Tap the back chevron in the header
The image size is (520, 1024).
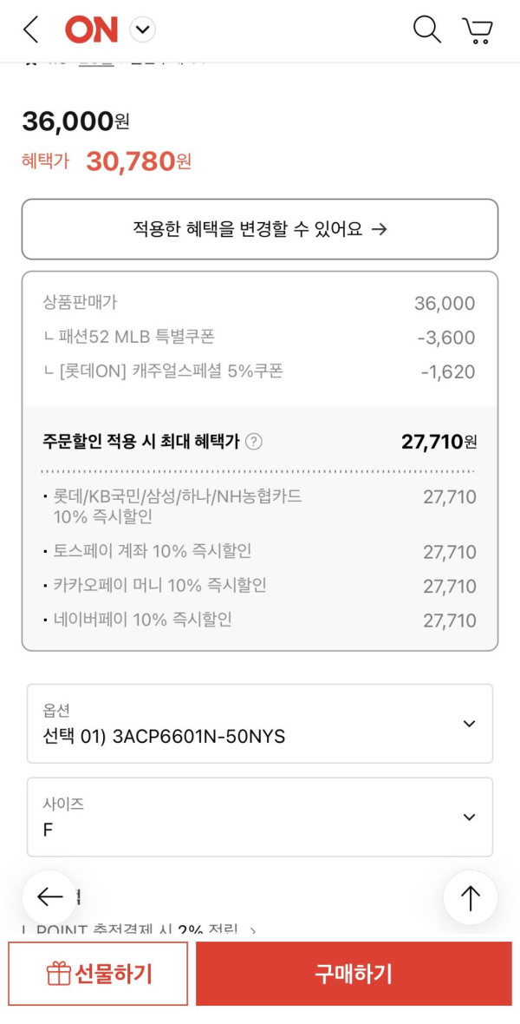(x=31, y=30)
